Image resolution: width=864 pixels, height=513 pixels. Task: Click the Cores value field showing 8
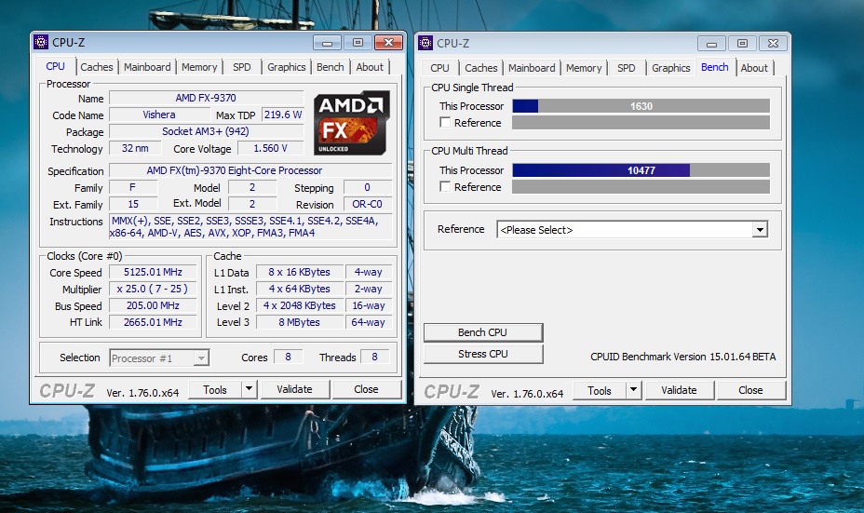tap(288, 358)
